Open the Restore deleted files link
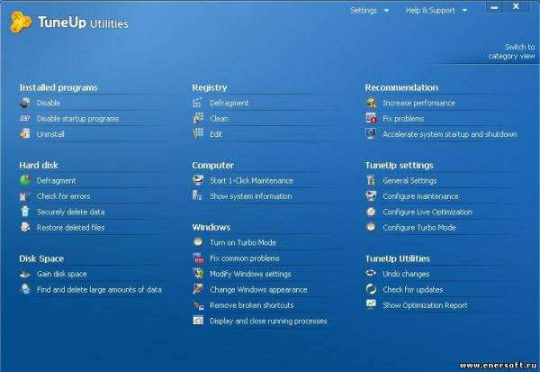Viewport: 540px width, 372px height. [x=70, y=227]
